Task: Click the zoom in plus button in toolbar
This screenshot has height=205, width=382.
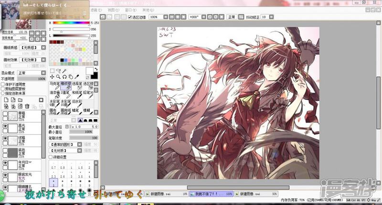Action: 178,17
